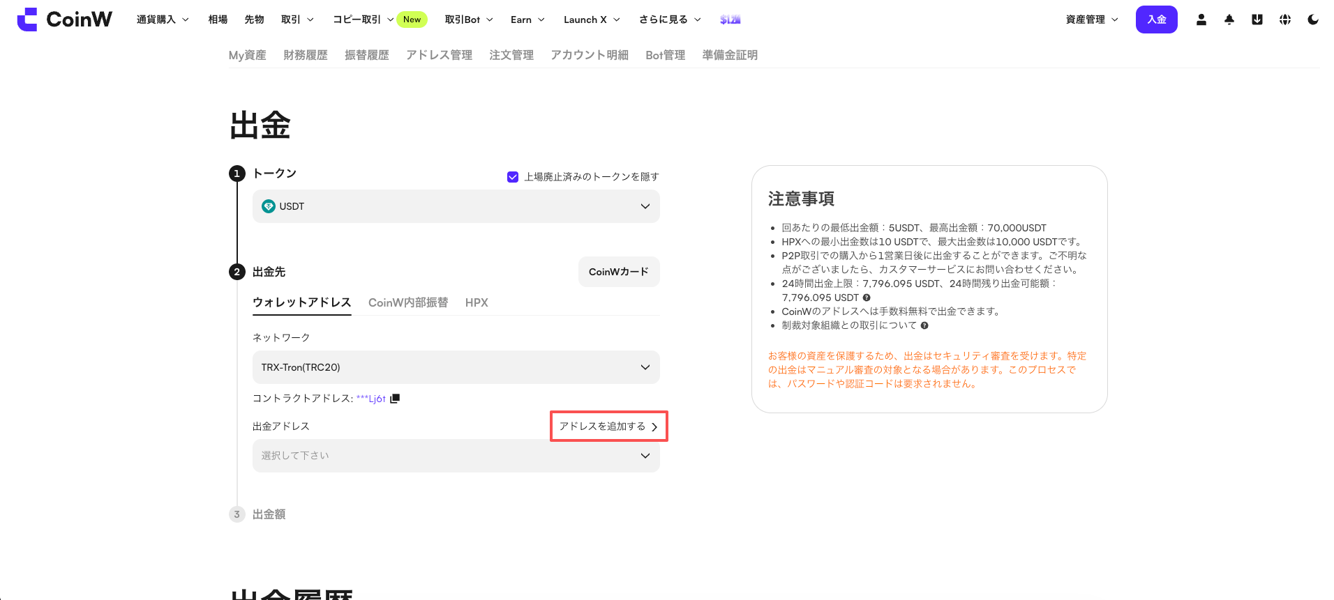Click the promotional $1M banner icon
The width and height of the screenshot is (1334, 600).
pos(730,20)
